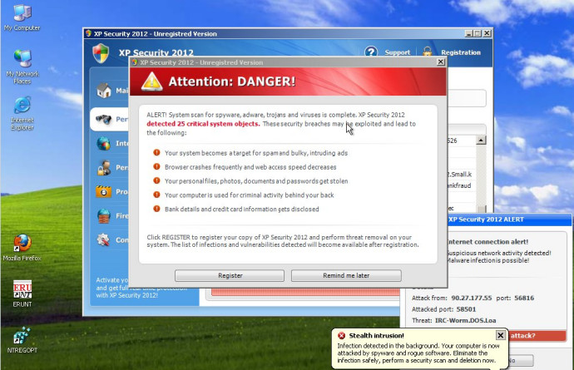
Task: Click 'Bank details and credit card information' line
Action: coord(241,210)
